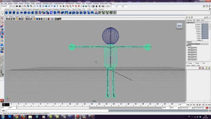Open the Modify menu

click(10, 4)
